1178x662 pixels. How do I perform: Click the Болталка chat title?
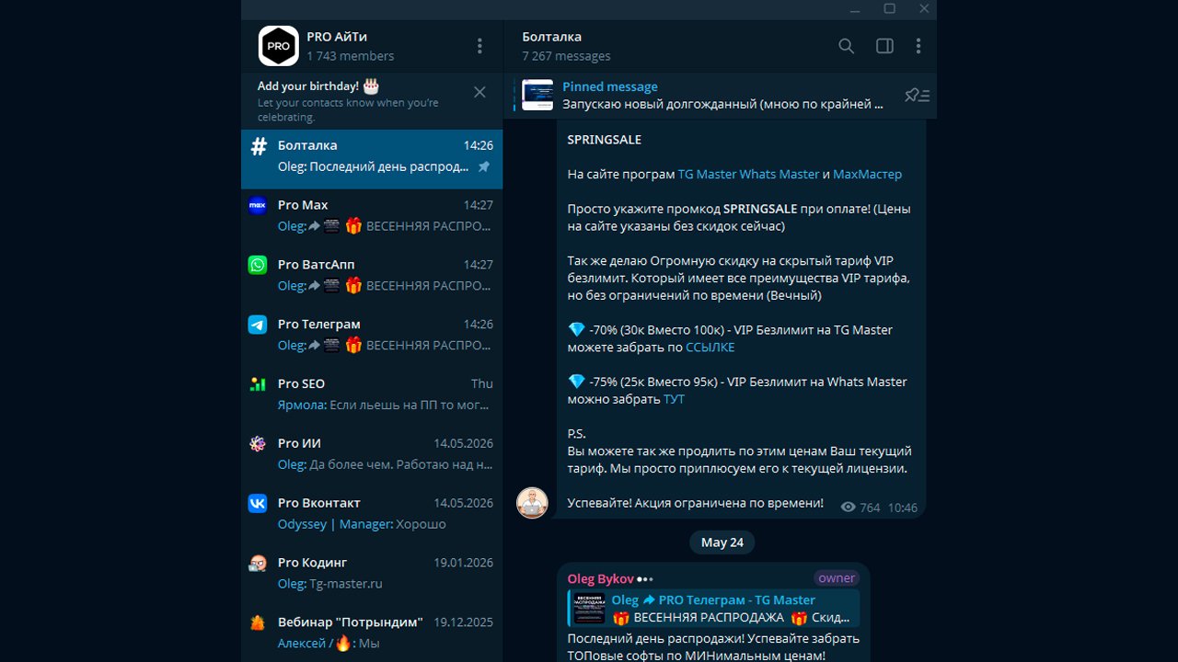552,37
